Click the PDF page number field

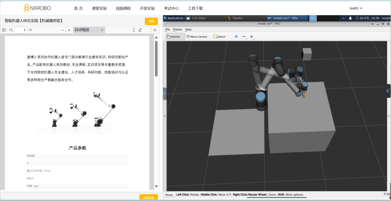pyautogui.click(x=21, y=30)
